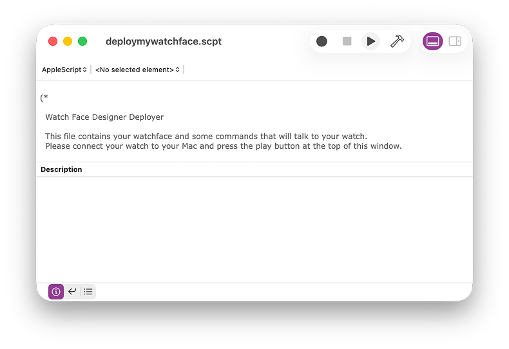The width and height of the screenshot is (509, 349).
Task: Toggle the side library pane
Action: point(455,41)
